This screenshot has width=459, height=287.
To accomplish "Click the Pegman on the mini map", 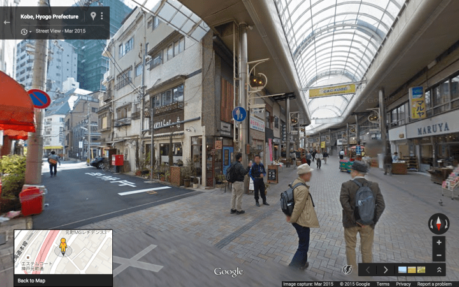I will pos(62,246).
